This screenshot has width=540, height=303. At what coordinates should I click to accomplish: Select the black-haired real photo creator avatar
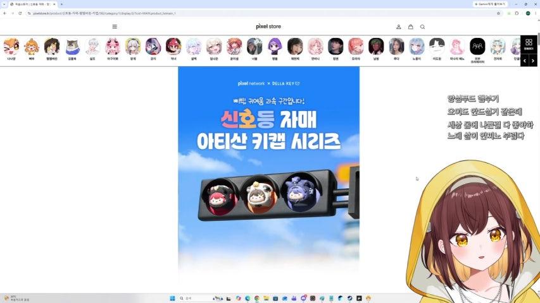click(295, 46)
